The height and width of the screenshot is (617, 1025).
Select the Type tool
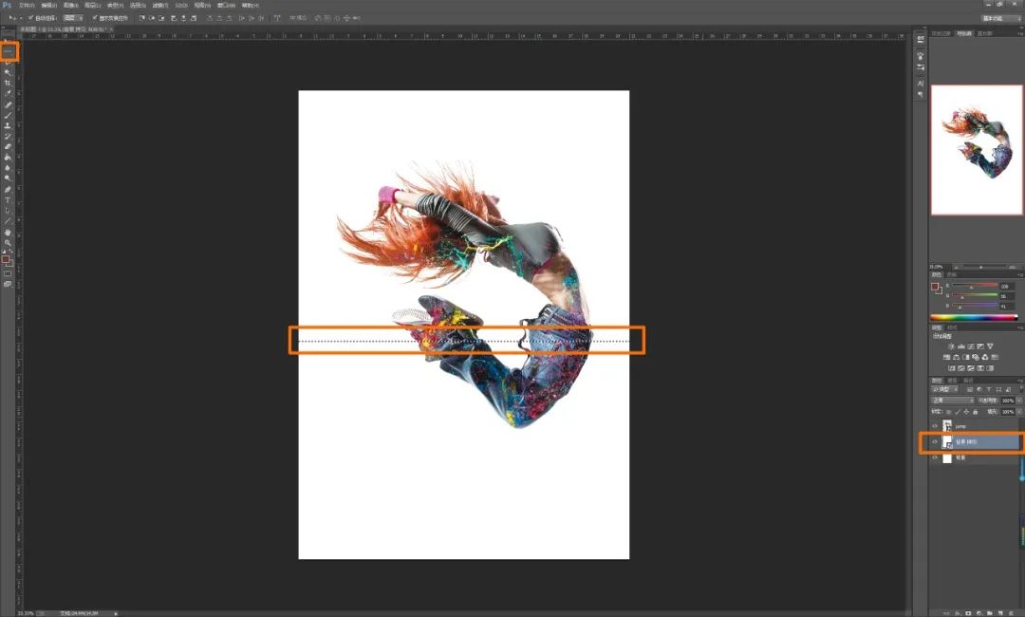tap(8, 200)
